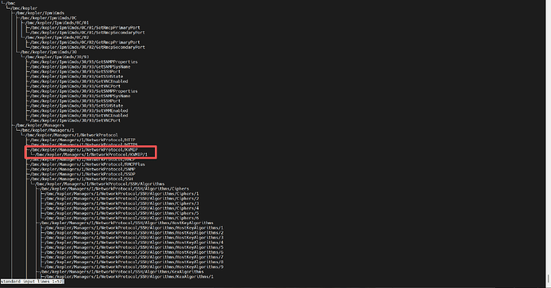Click the 30/93/SetSSHState line
This screenshot has height=288, width=551.
click(x=77, y=106)
